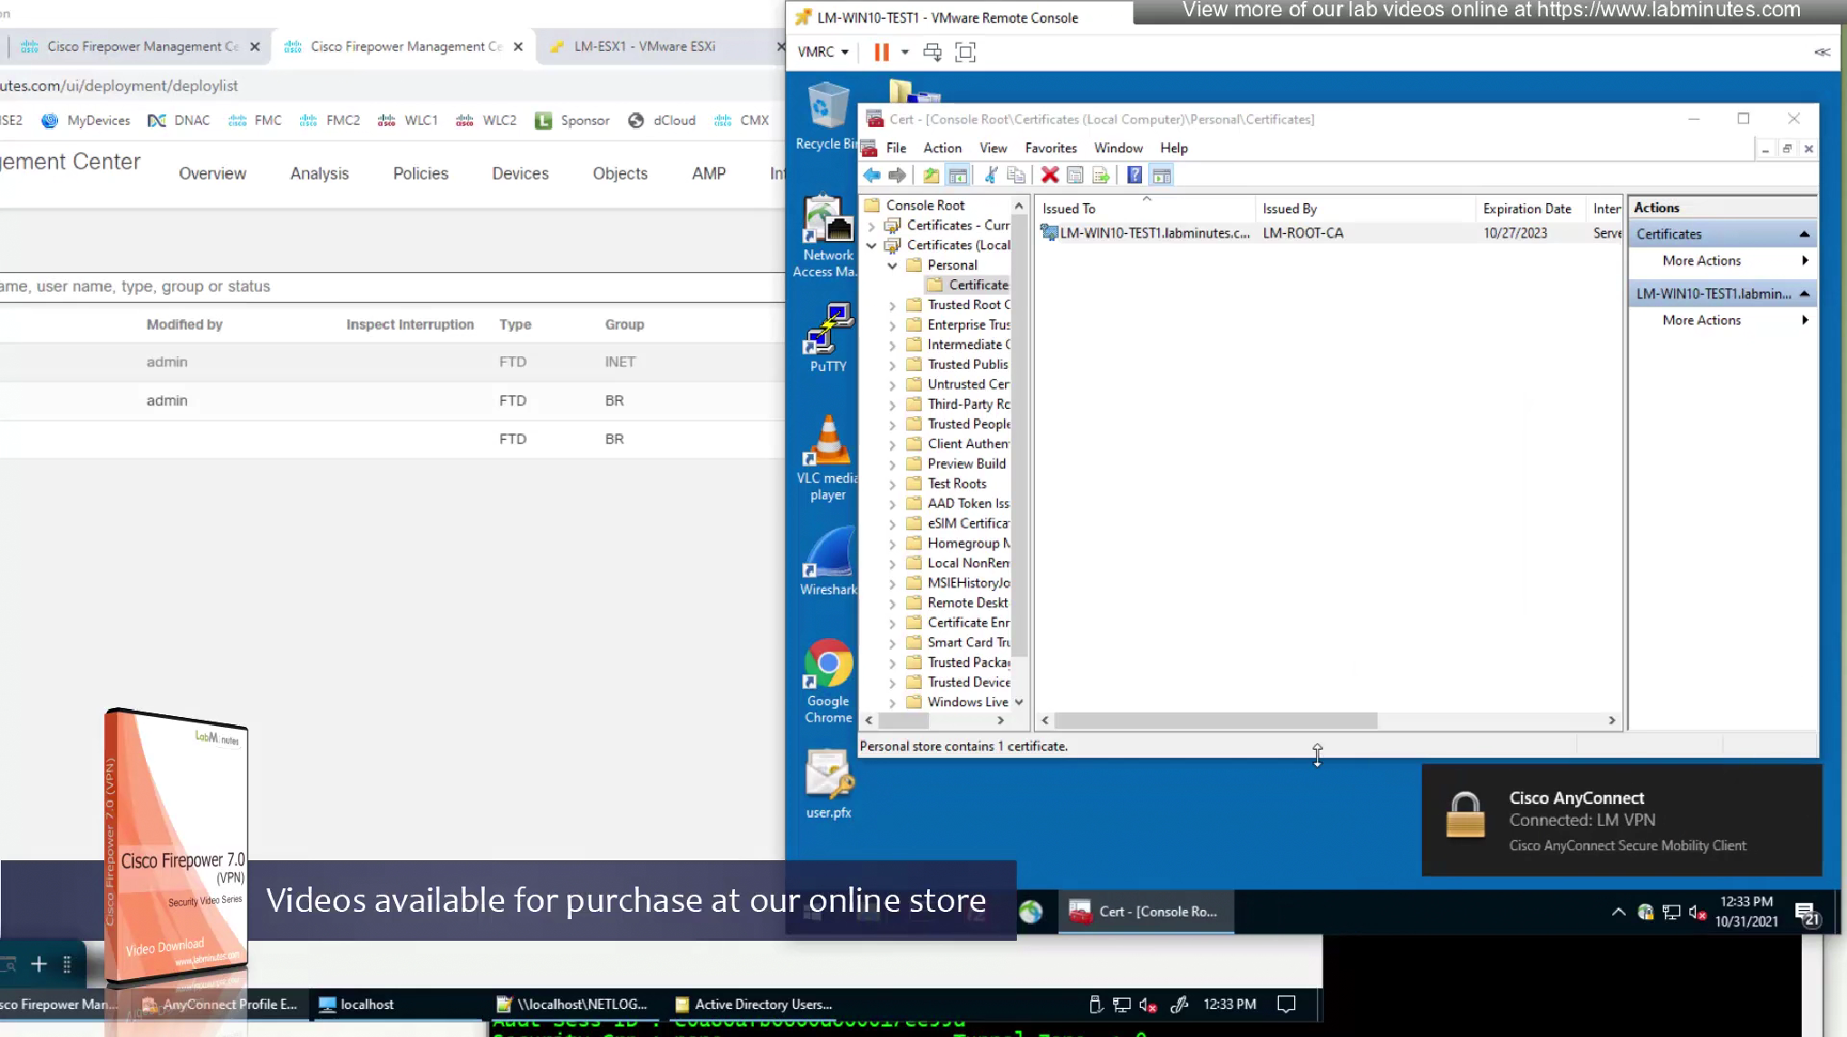Click the red Delete X toolbar icon
Image resolution: width=1847 pixels, height=1037 pixels.
(1049, 175)
